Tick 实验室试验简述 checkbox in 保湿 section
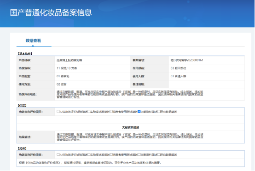The image size is (255, 171). coord(89,111)
